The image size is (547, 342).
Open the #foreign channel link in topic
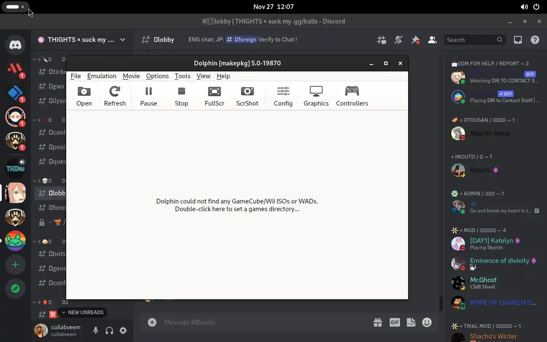coord(242,39)
